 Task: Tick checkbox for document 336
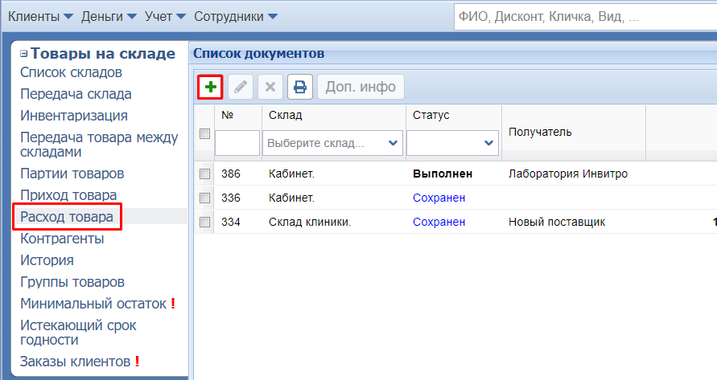[204, 198]
